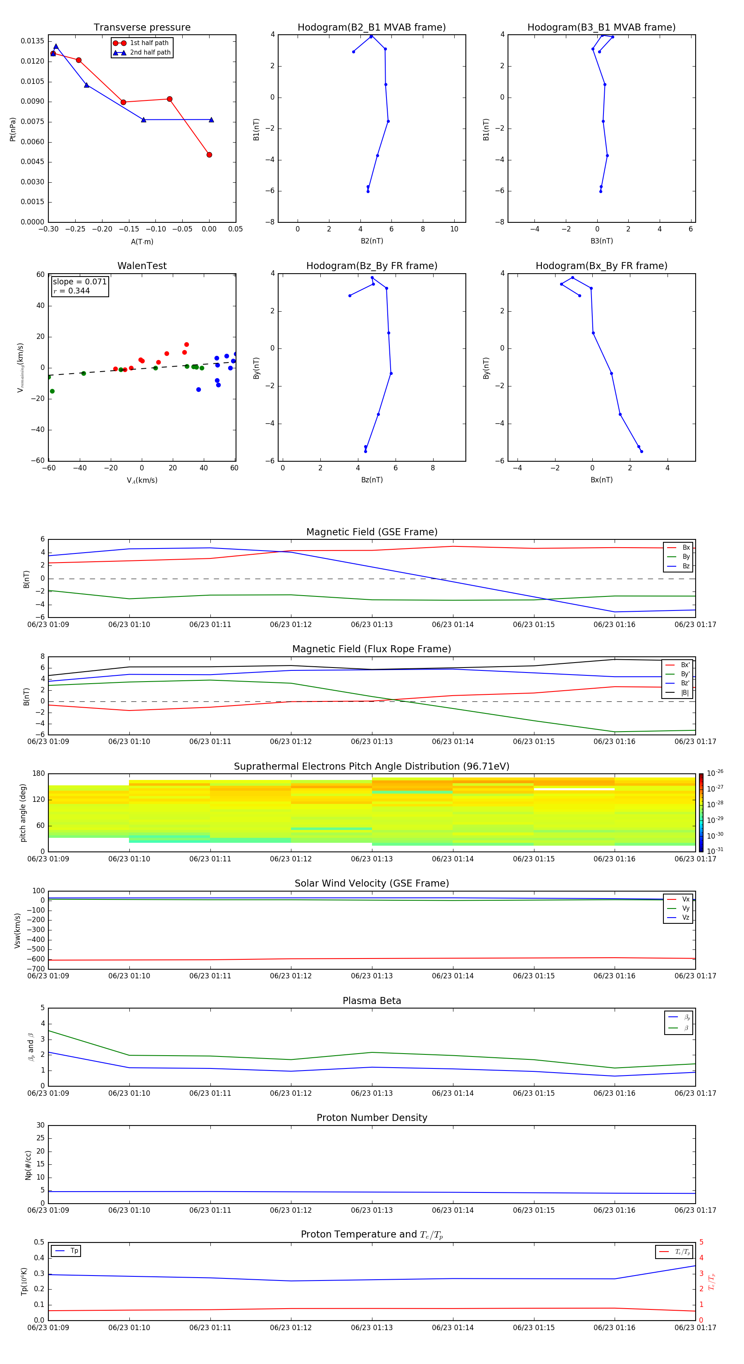Click the "Plasma Beta" plot title
744x1364 pixels.
[x=372, y=1001]
